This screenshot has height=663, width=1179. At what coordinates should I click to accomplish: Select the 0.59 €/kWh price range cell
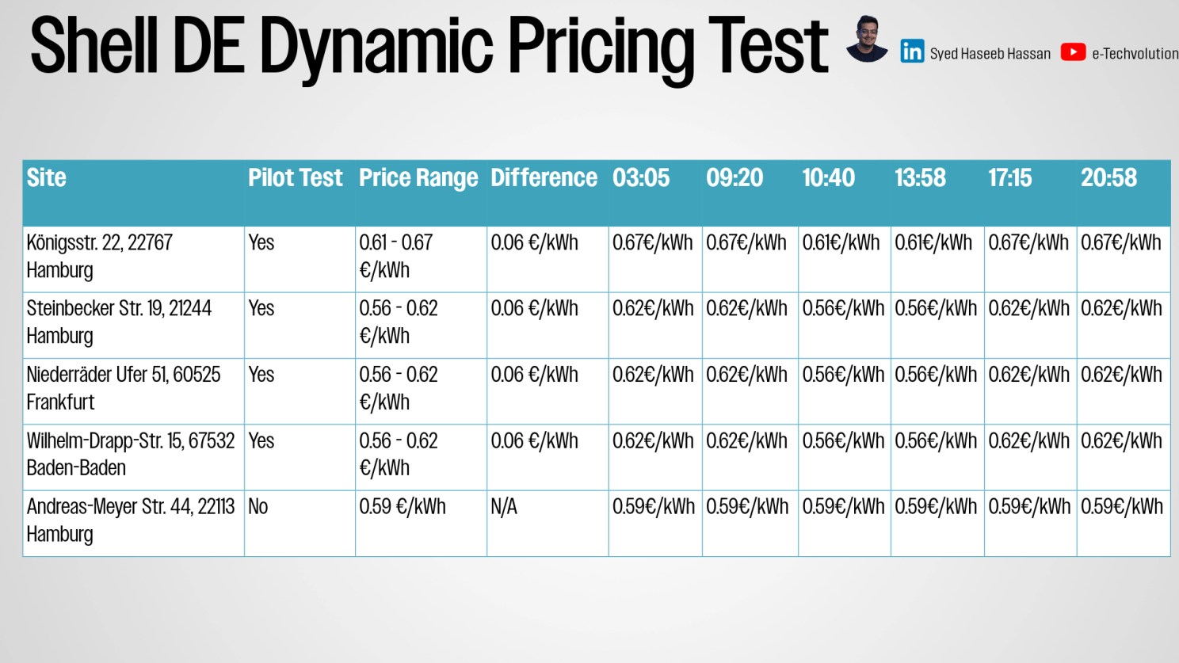tap(403, 507)
